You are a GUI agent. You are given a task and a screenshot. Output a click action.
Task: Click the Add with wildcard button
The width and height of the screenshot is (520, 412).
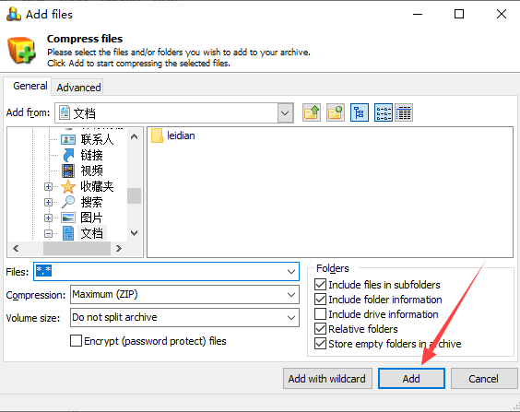coord(327,378)
